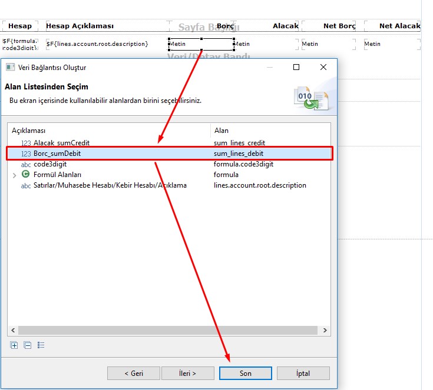Select the Metin field under Borç column

[201, 44]
